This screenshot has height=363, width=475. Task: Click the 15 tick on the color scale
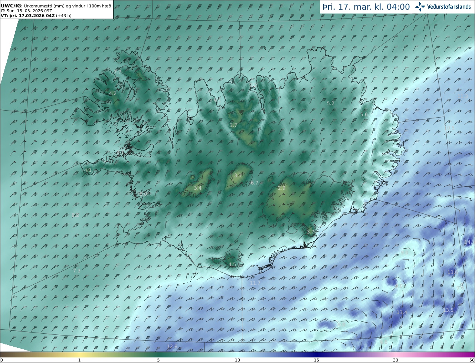tap(317, 360)
